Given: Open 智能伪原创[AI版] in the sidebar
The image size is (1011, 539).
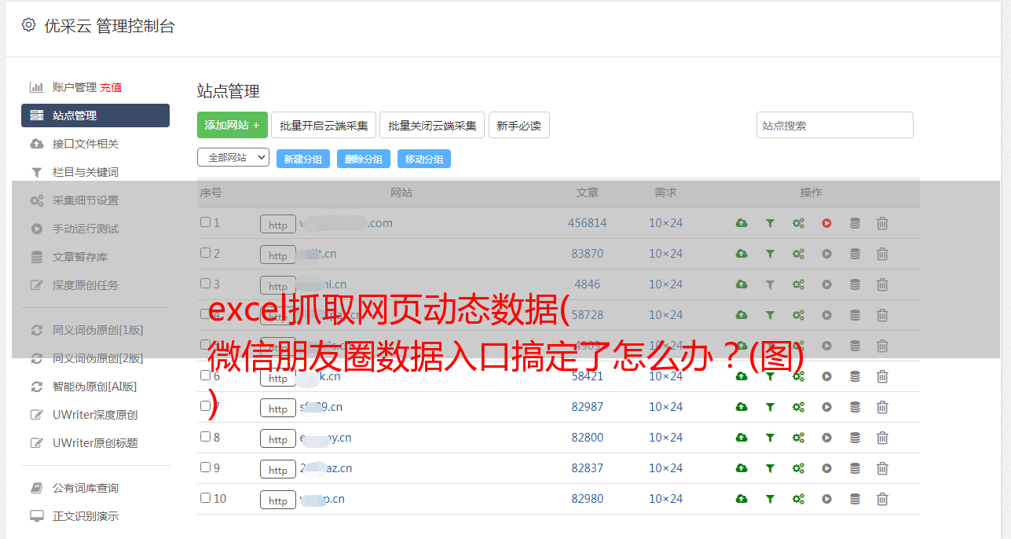Looking at the screenshot, I should [x=95, y=387].
